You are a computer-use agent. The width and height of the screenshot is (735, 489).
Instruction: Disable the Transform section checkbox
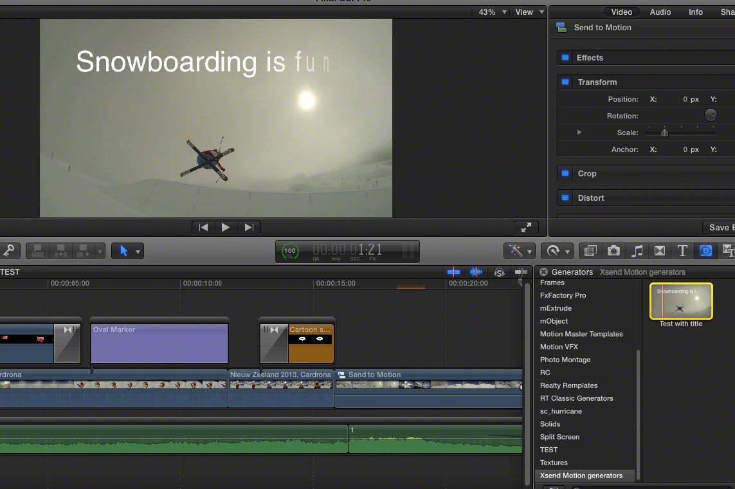[565, 82]
